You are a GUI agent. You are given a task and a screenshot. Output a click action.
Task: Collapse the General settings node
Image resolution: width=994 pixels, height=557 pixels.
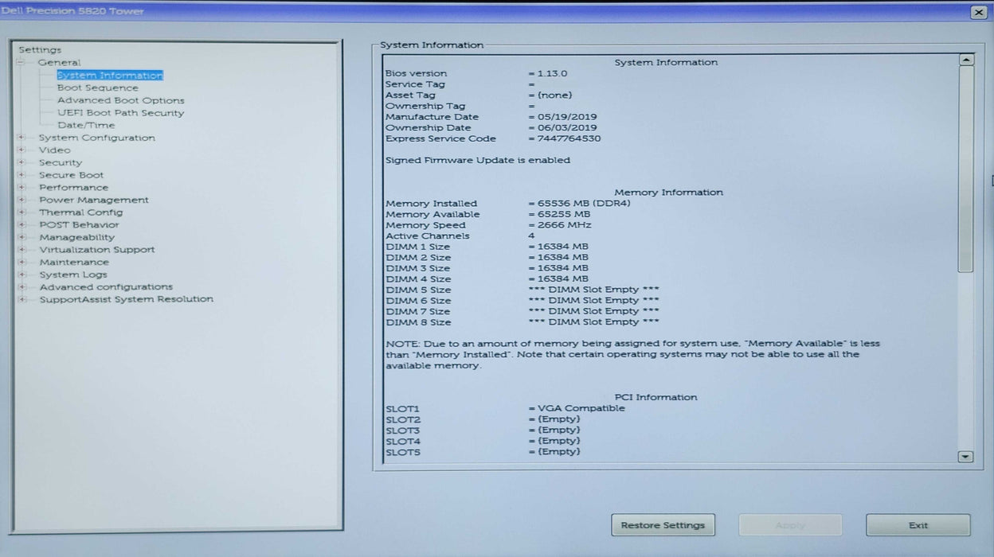coord(22,62)
